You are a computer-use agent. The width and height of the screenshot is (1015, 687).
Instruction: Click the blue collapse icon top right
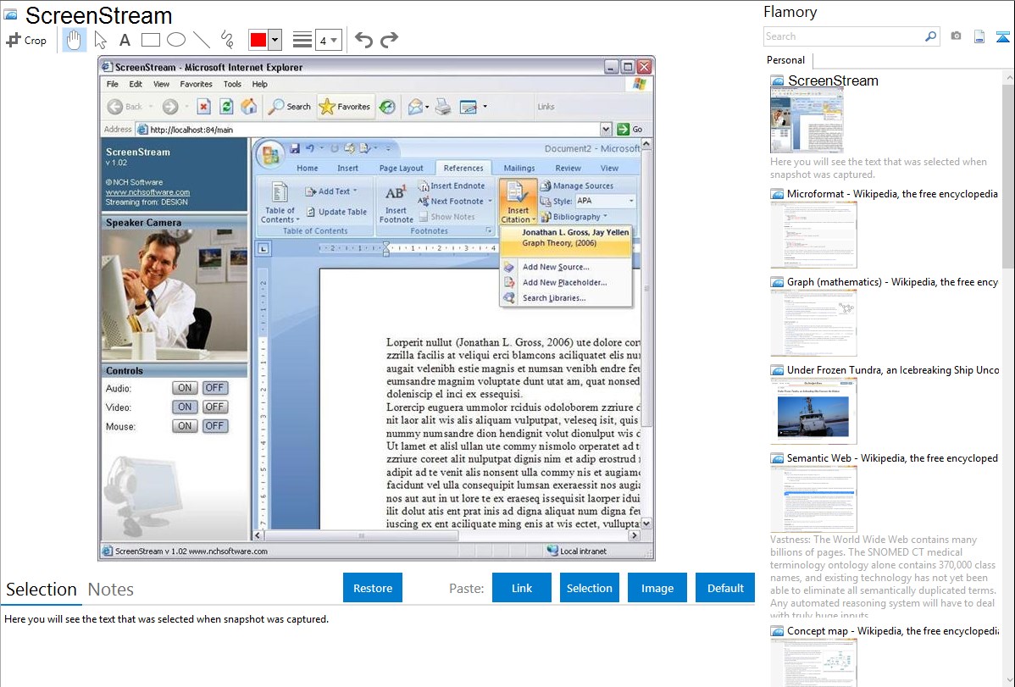pos(1002,36)
